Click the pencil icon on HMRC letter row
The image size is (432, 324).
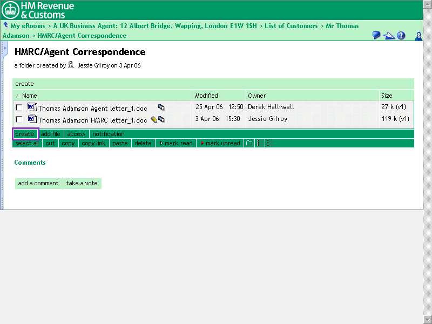click(154, 119)
